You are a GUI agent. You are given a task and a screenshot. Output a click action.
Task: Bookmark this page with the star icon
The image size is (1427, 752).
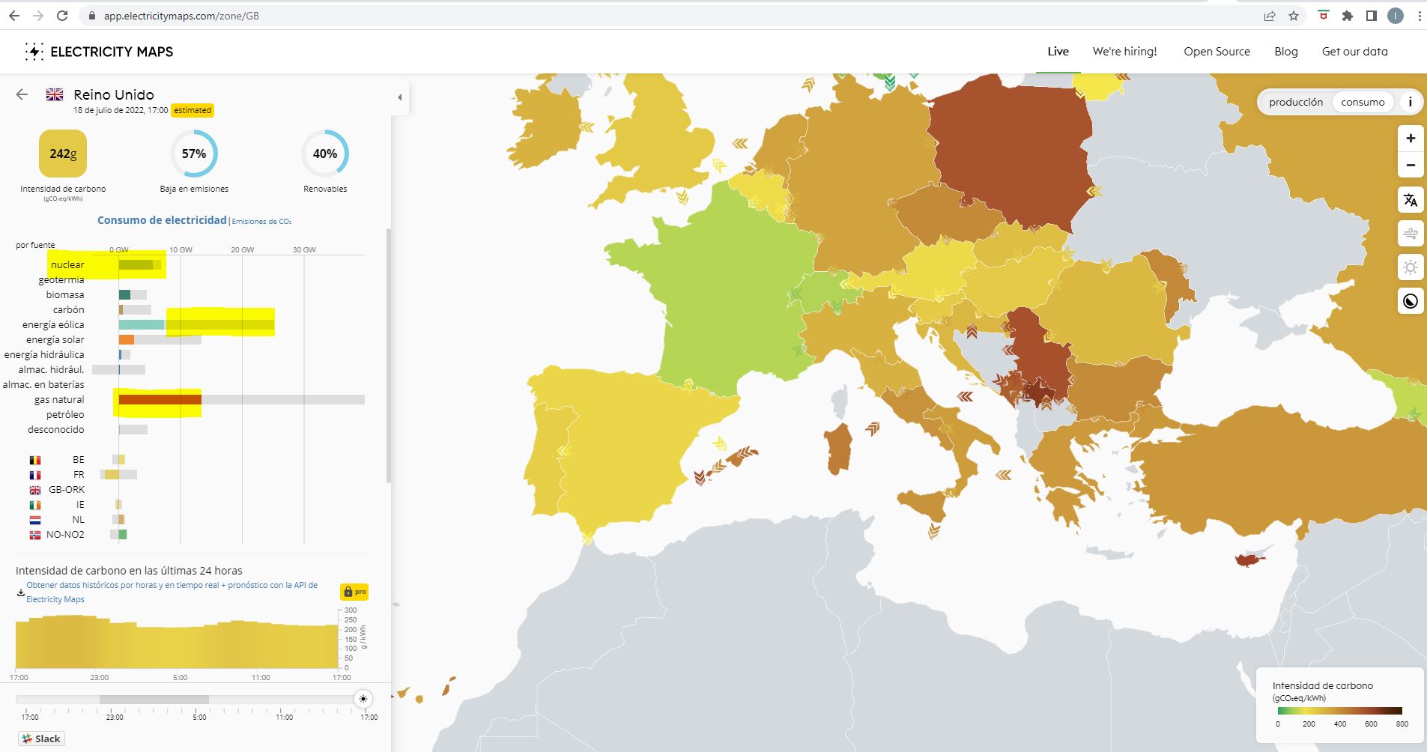pyautogui.click(x=1294, y=16)
